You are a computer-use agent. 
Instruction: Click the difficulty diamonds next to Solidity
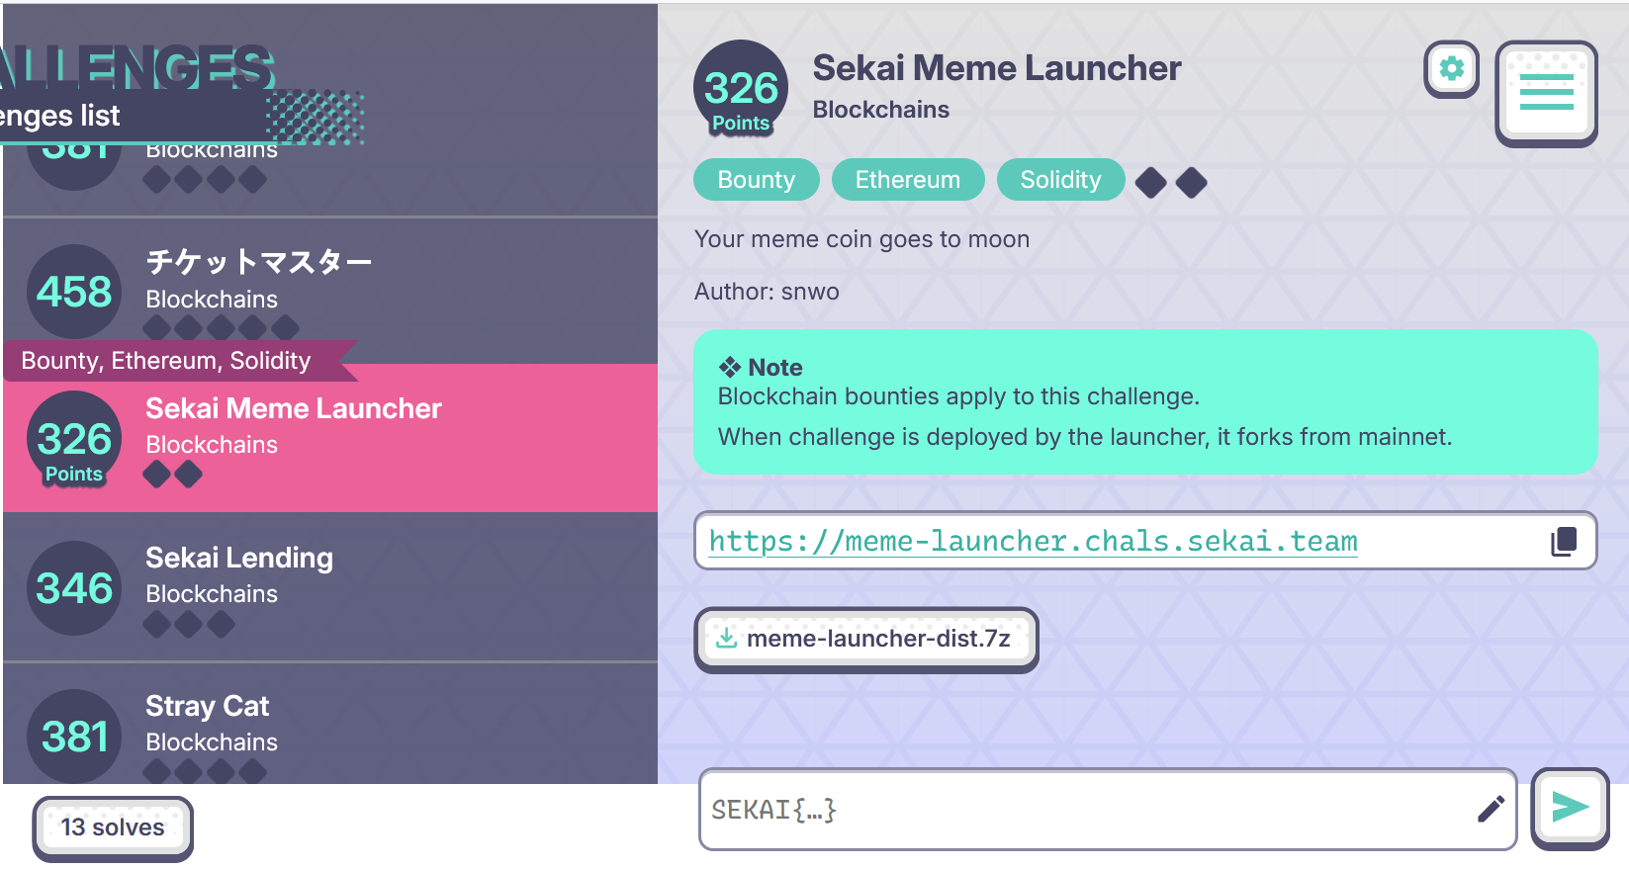pos(1171,182)
